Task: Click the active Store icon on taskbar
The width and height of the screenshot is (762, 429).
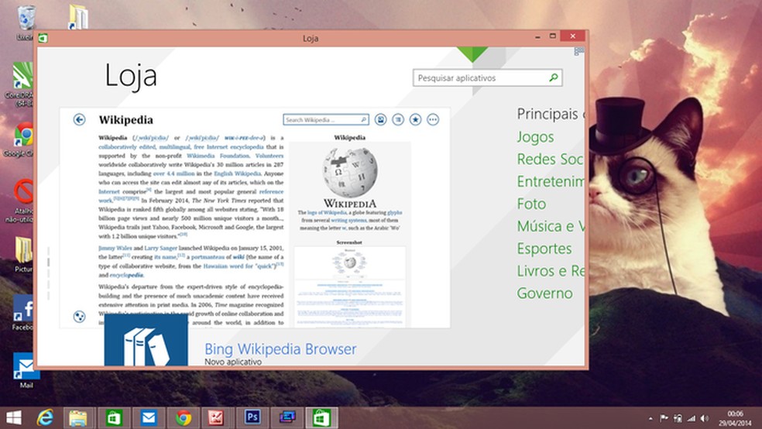Action: [x=321, y=417]
